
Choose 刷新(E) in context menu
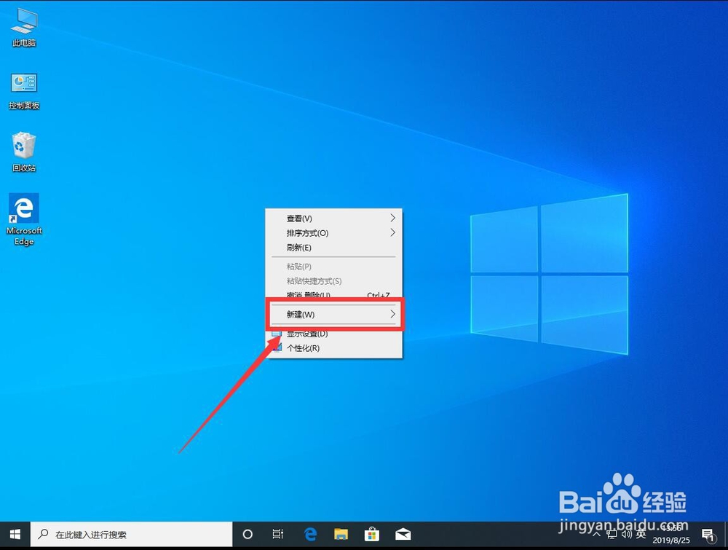click(x=334, y=248)
